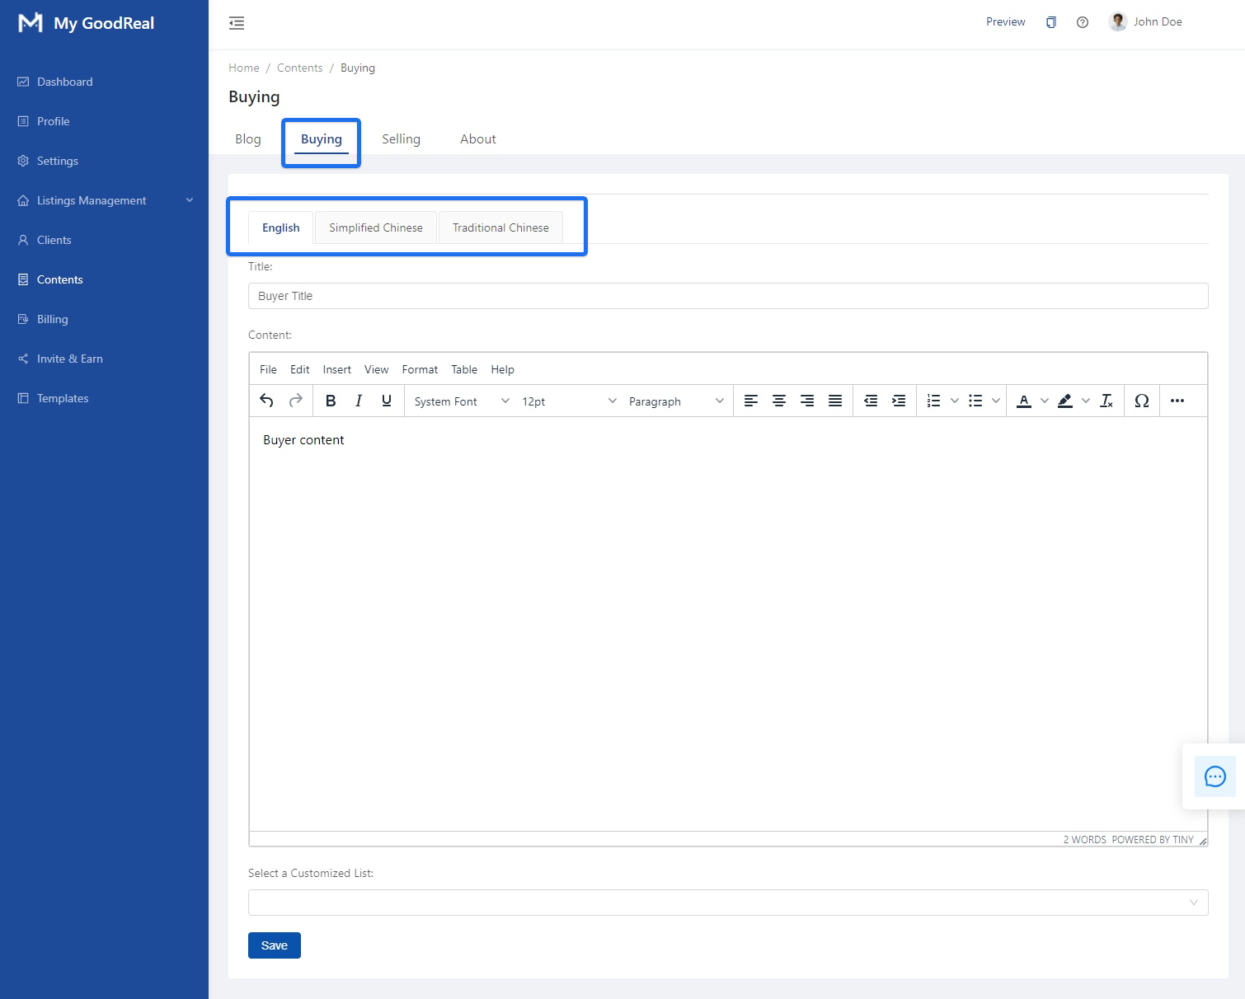Justify the paragraph text
This screenshot has height=999, width=1245.
coord(834,401)
